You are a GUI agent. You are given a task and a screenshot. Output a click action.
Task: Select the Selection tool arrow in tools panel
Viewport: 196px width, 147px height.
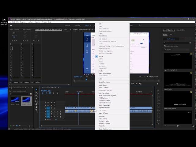click(36, 89)
